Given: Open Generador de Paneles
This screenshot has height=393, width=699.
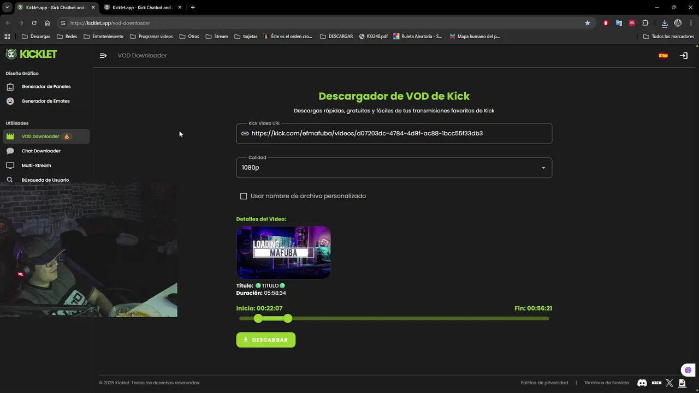Looking at the screenshot, I should [46, 86].
